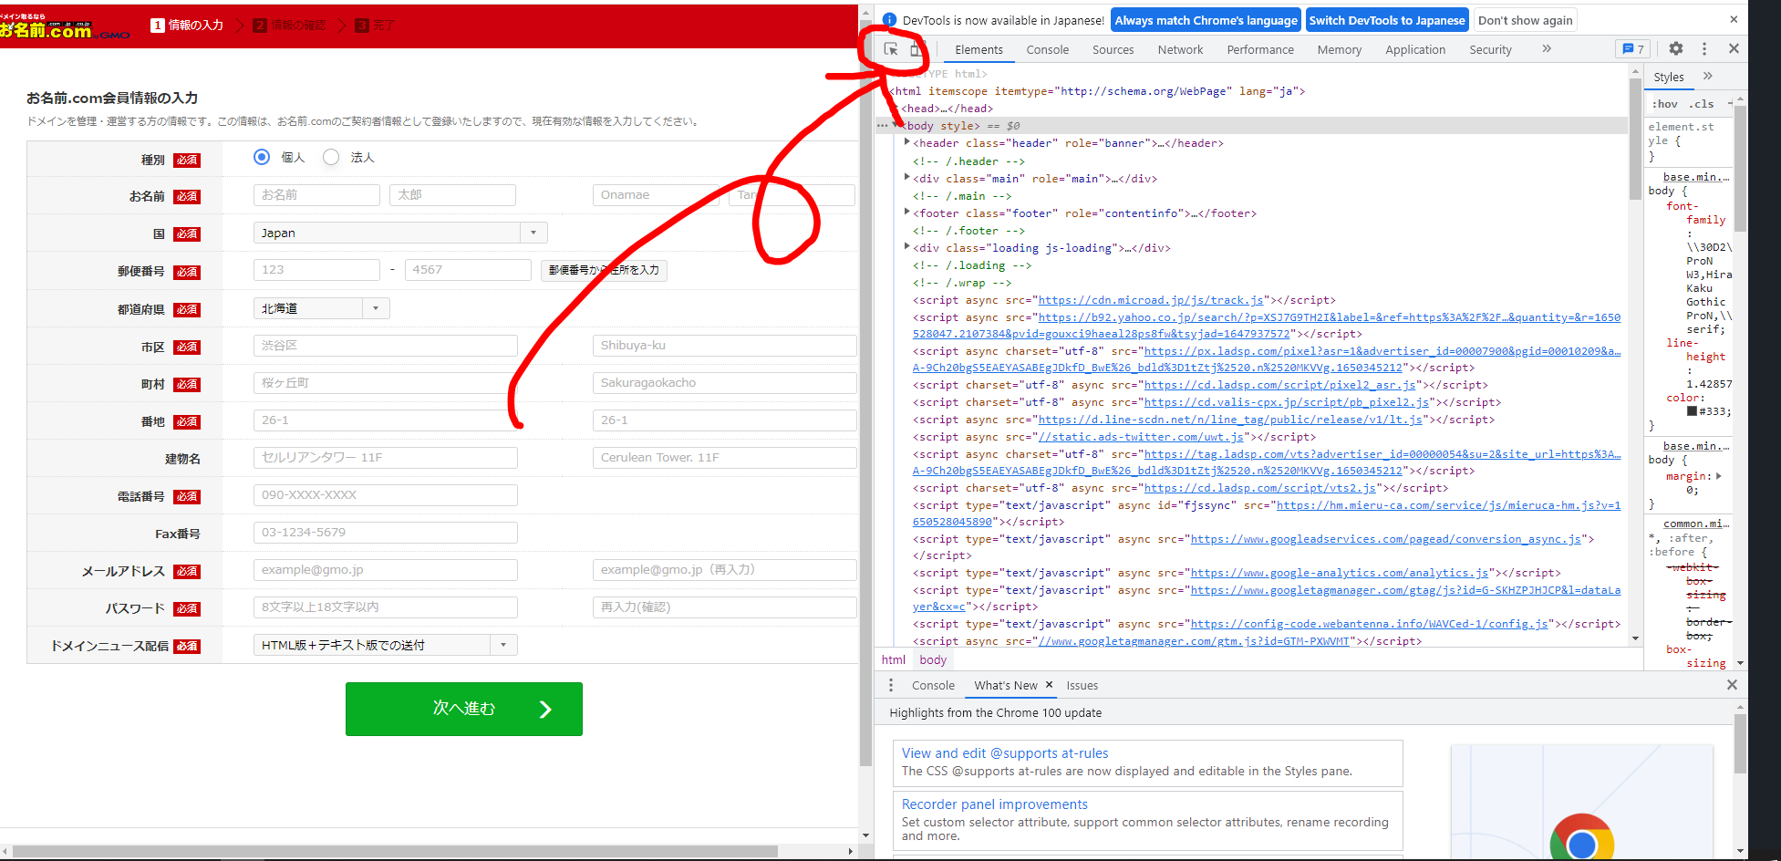Click the お名前 name input field
Screen dimensions: 1781x861
pos(316,195)
